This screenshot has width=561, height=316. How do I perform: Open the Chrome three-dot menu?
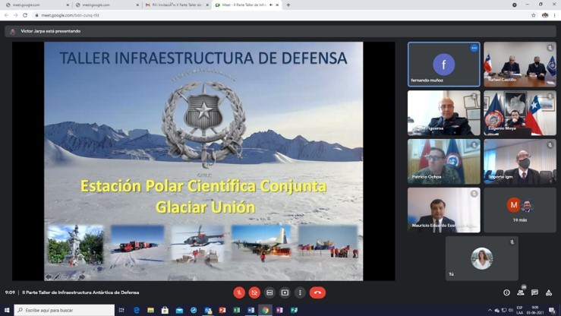[555, 15]
